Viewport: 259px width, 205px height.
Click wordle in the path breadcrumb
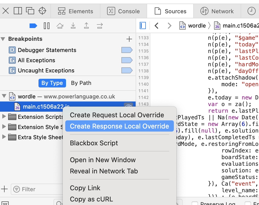[193, 26]
